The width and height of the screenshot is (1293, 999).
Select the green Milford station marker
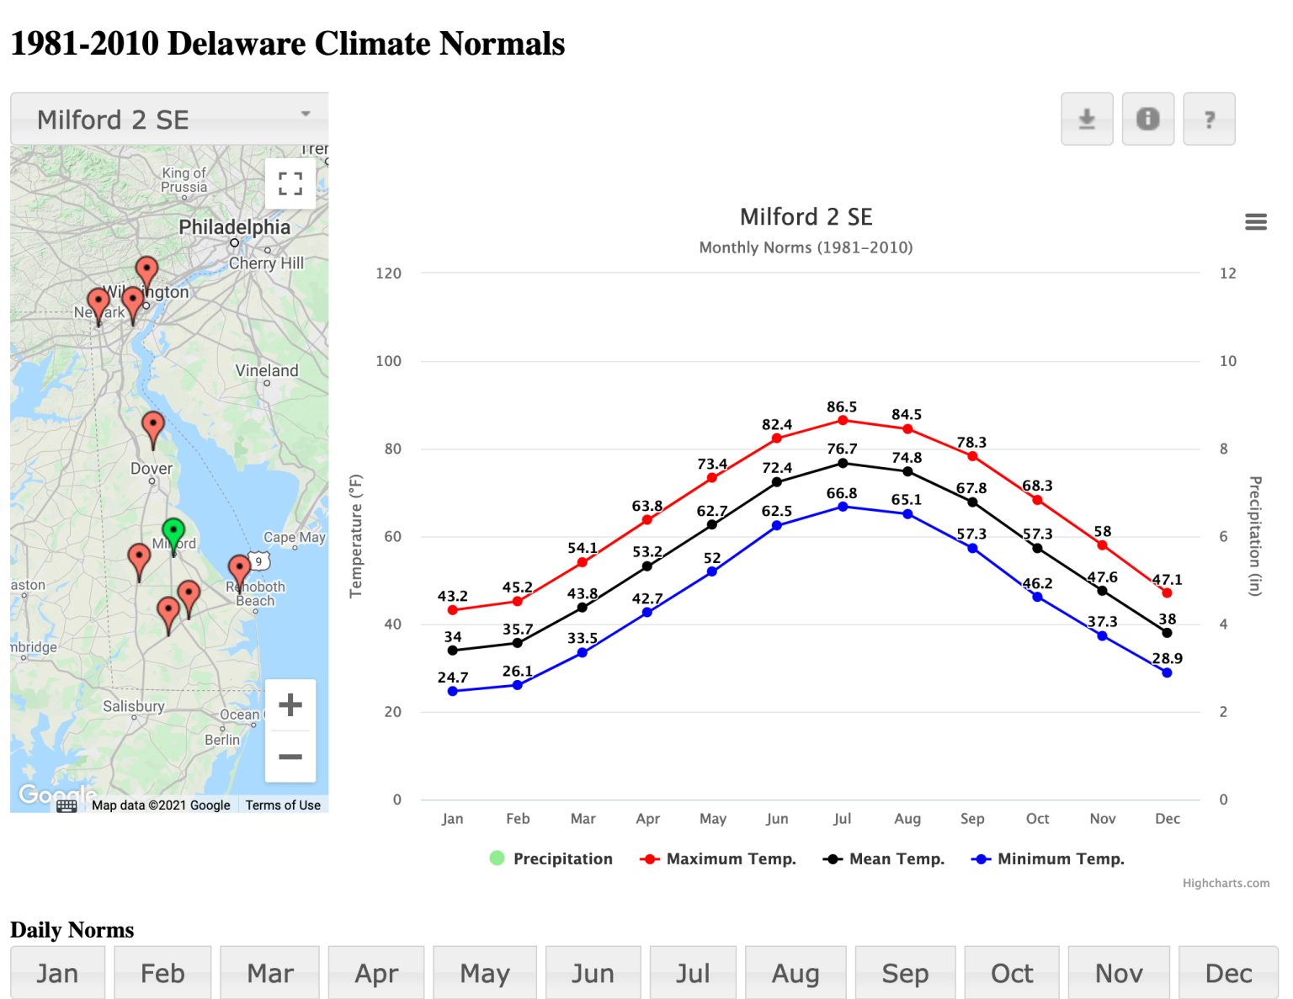(x=174, y=530)
